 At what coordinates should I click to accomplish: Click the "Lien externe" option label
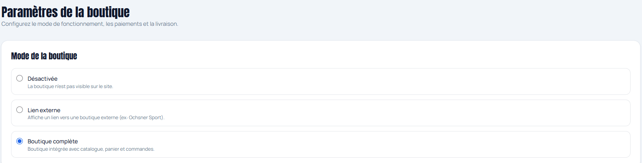click(x=44, y=110)
